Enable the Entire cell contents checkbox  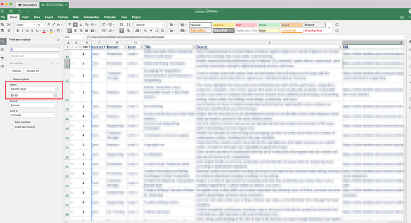tap(11, 127)
